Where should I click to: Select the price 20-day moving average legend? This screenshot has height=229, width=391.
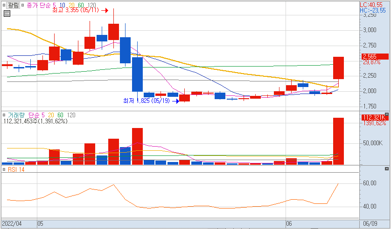coord(72,5)
